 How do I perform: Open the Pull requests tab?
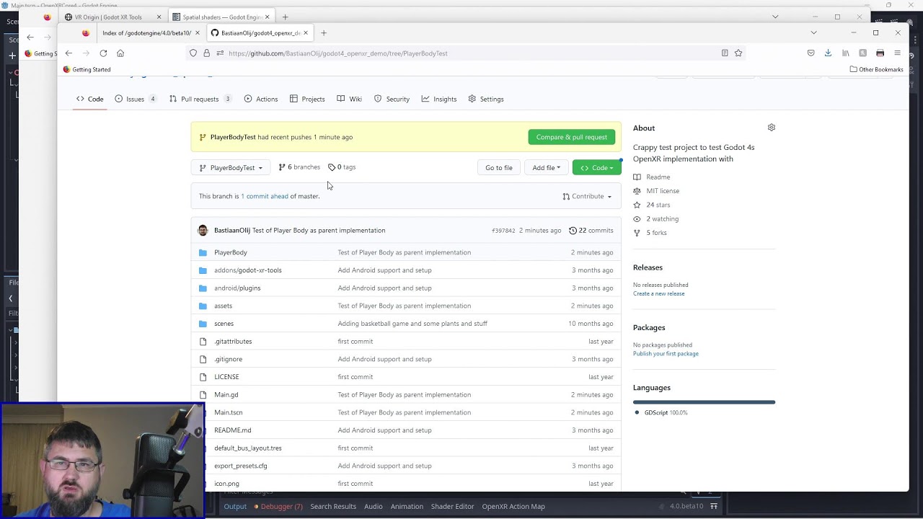(200, 99)
